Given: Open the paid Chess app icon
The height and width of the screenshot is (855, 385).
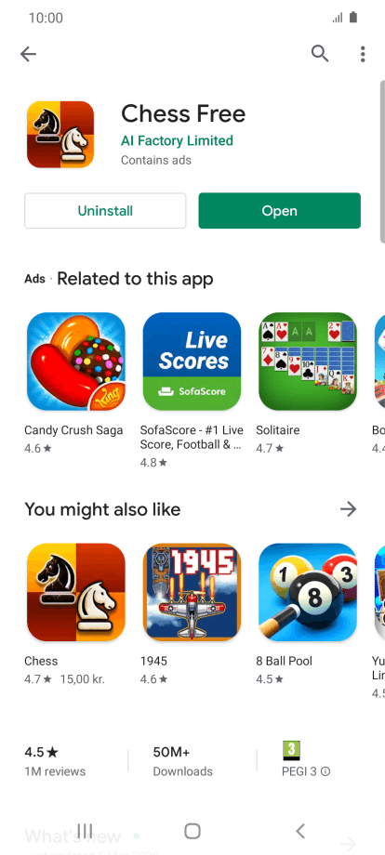Looking at the screenshot, I should [x=76, y=592].
